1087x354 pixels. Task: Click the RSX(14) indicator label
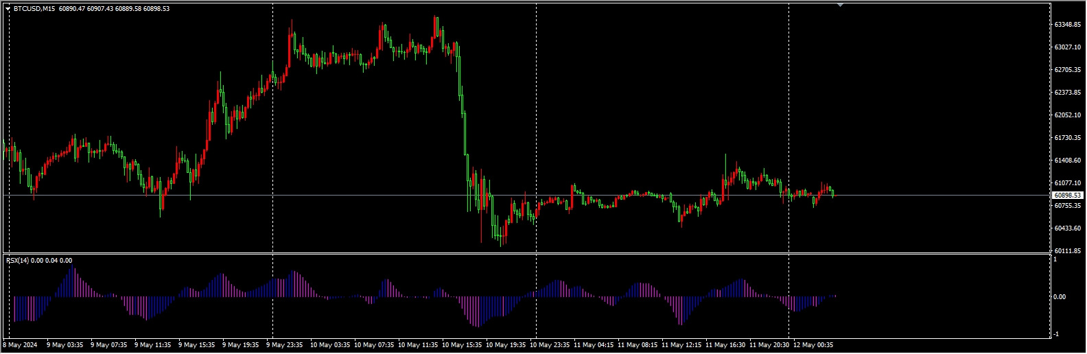click(x=18, y=261)
